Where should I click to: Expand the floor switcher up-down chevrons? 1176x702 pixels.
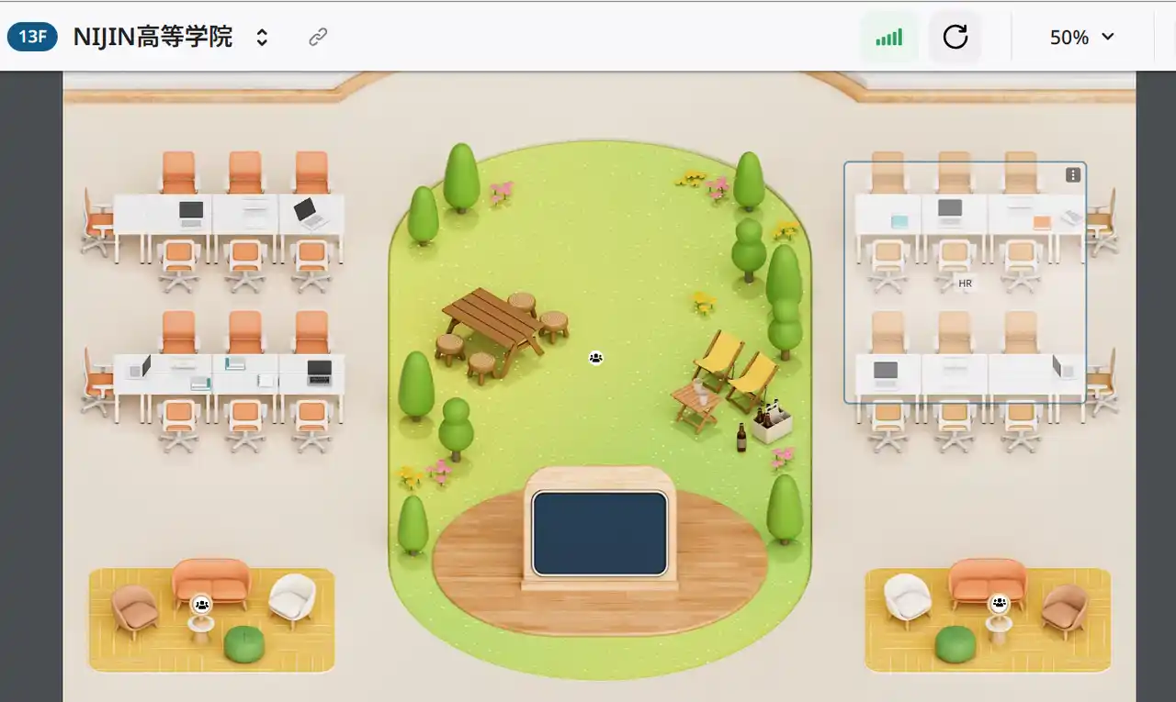262,37
